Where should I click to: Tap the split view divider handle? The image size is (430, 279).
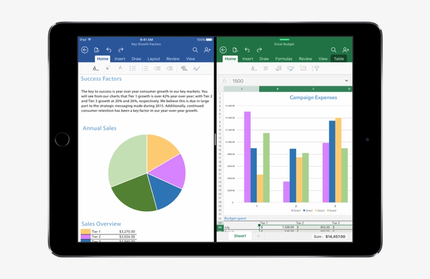tap(216, 139)
